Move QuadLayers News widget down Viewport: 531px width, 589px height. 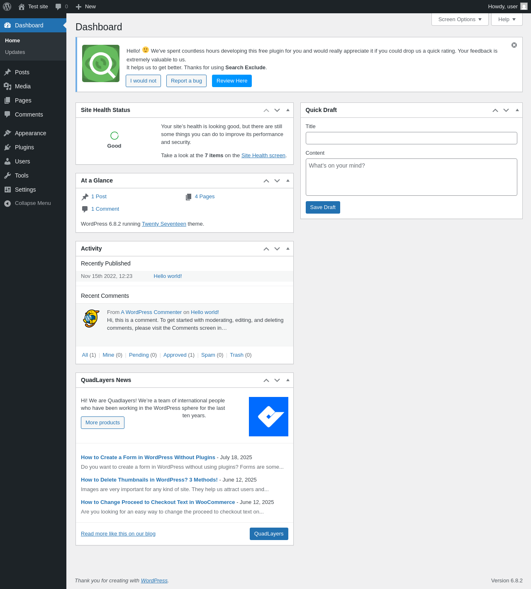point(277,380)
